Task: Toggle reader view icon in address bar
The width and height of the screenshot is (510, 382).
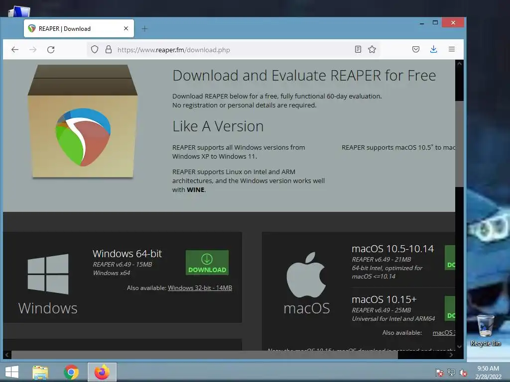Action: point(358,49)
